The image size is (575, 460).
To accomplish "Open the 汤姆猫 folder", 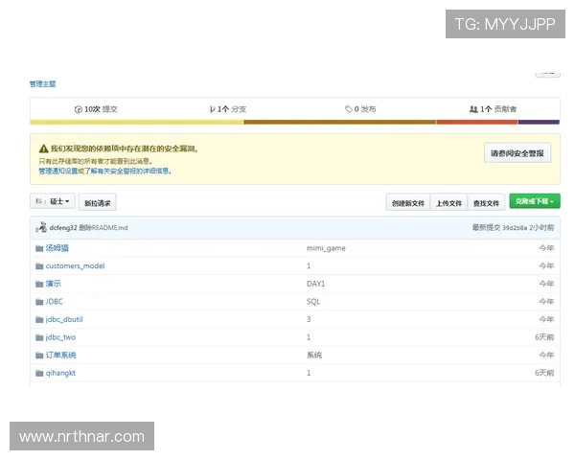I will pyautogui.click(x=57, y=248).
